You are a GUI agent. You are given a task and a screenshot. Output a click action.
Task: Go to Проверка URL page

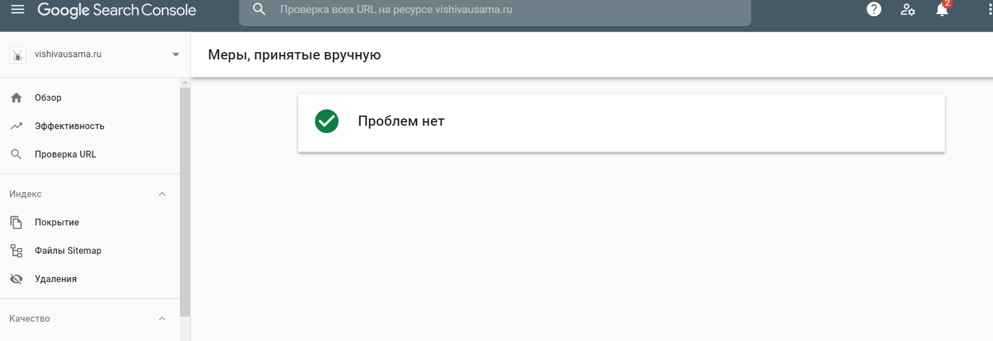click(x=65, y=155)
